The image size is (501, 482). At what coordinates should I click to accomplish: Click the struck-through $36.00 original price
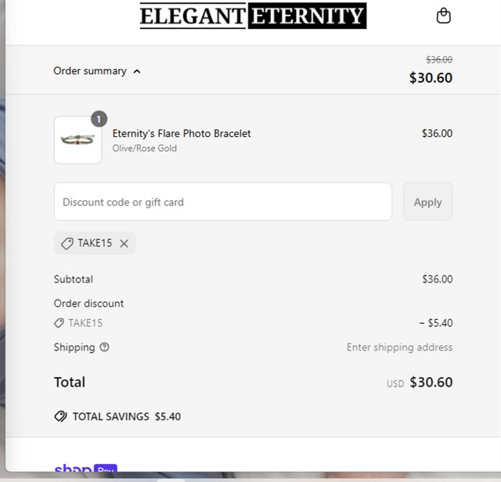point(438,59)
